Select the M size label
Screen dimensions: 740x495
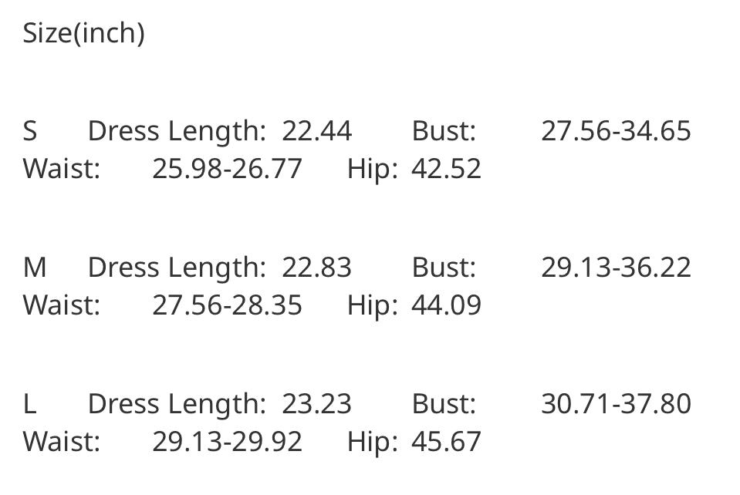click(x=35, y=268)
